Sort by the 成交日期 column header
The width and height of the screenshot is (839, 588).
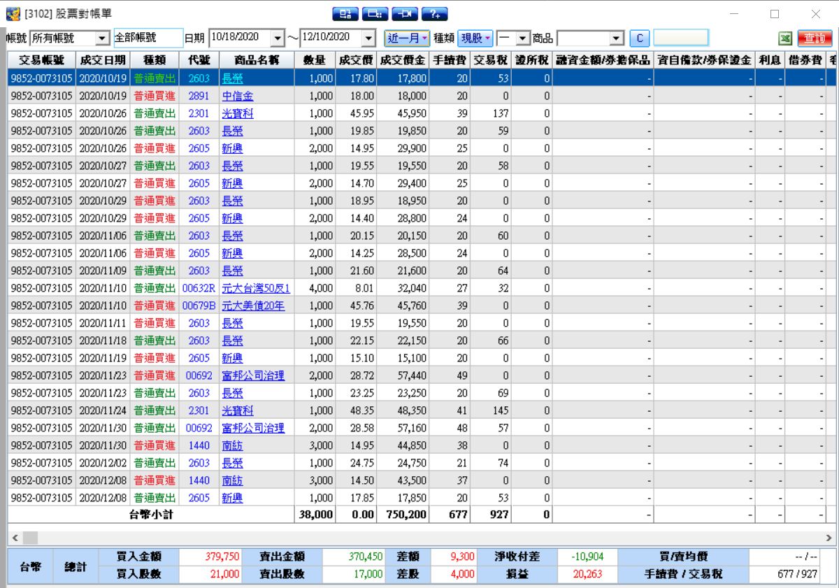coord(103,61)
